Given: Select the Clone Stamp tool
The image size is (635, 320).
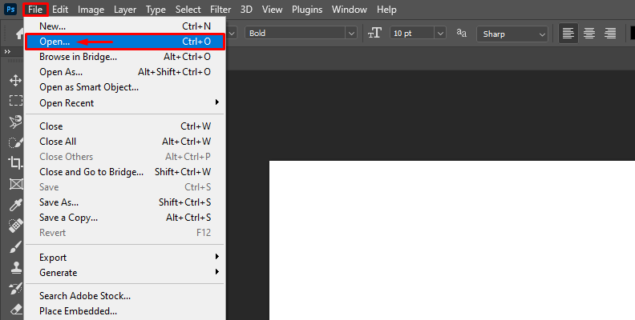Looking at the screenshot, I should pyautogui.click(x=15, y=267).
